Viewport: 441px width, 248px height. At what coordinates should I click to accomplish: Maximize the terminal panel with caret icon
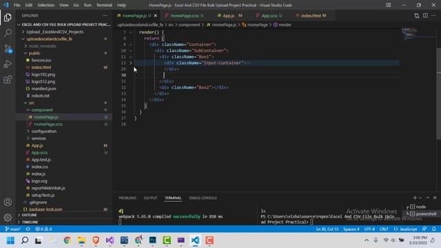tap(428, 198)
